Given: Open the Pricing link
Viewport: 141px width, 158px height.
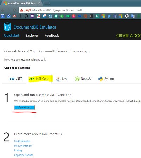Looking at the screenshot, I should (x=18, y=150).
